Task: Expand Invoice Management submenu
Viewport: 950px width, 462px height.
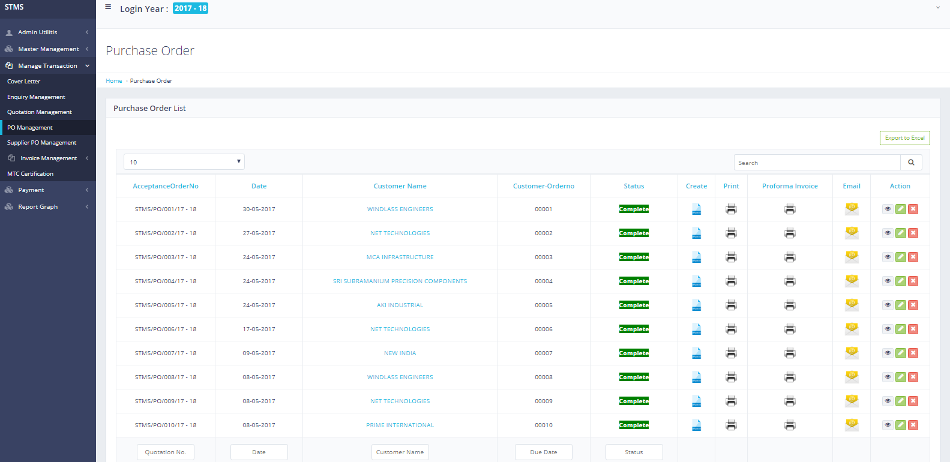Action: point(48,158)
